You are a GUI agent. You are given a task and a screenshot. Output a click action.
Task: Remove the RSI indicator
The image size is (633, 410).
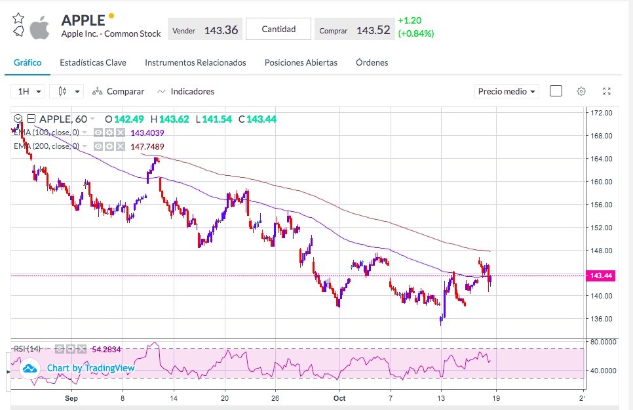[x=82, y=349]
